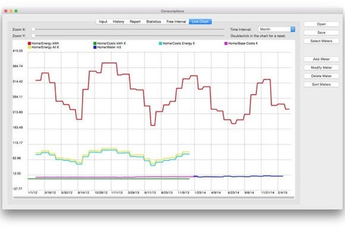Viewport: 345px width, 230px height.
Task: Click the Open button
Action: pos(321,24)
